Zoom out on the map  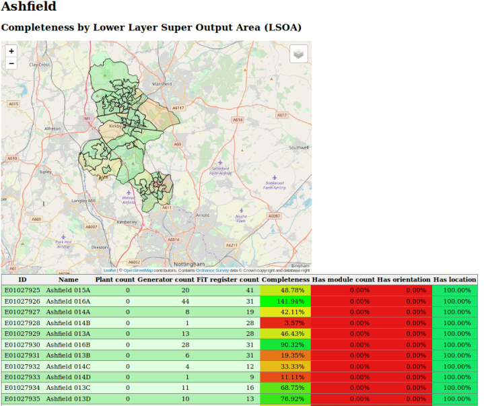point(11,63)
